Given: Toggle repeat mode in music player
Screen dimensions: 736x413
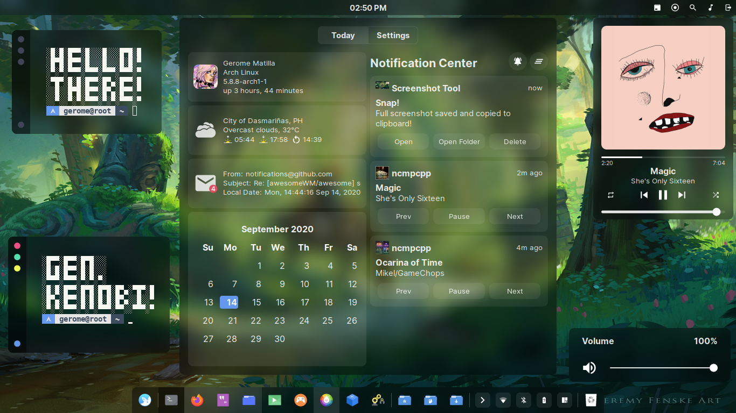Looking at the screenshot, I should [x=610, y=195].
